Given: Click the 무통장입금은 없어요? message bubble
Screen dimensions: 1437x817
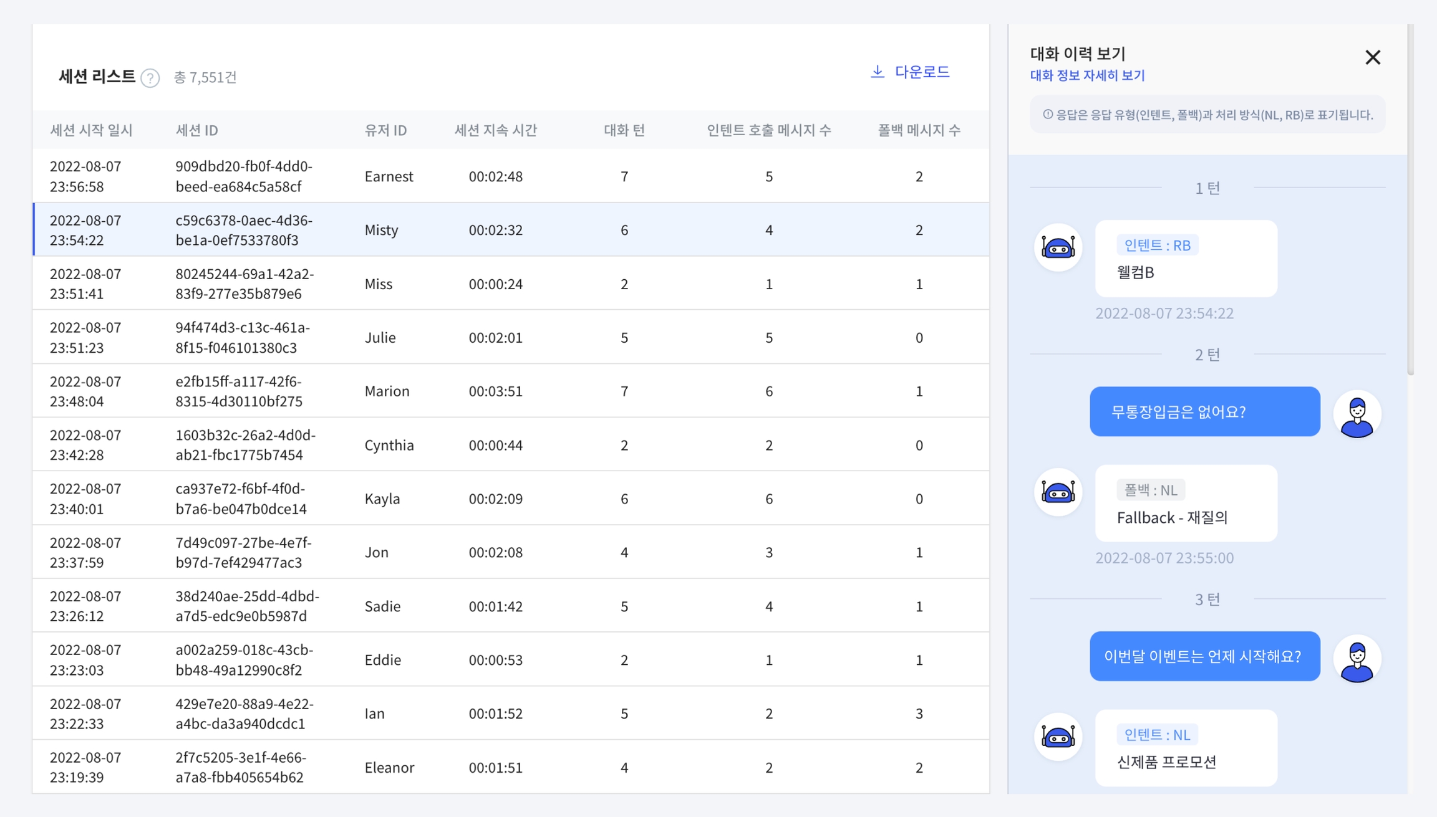Looking at the screenshot, I should click(x=1204, y=411).
